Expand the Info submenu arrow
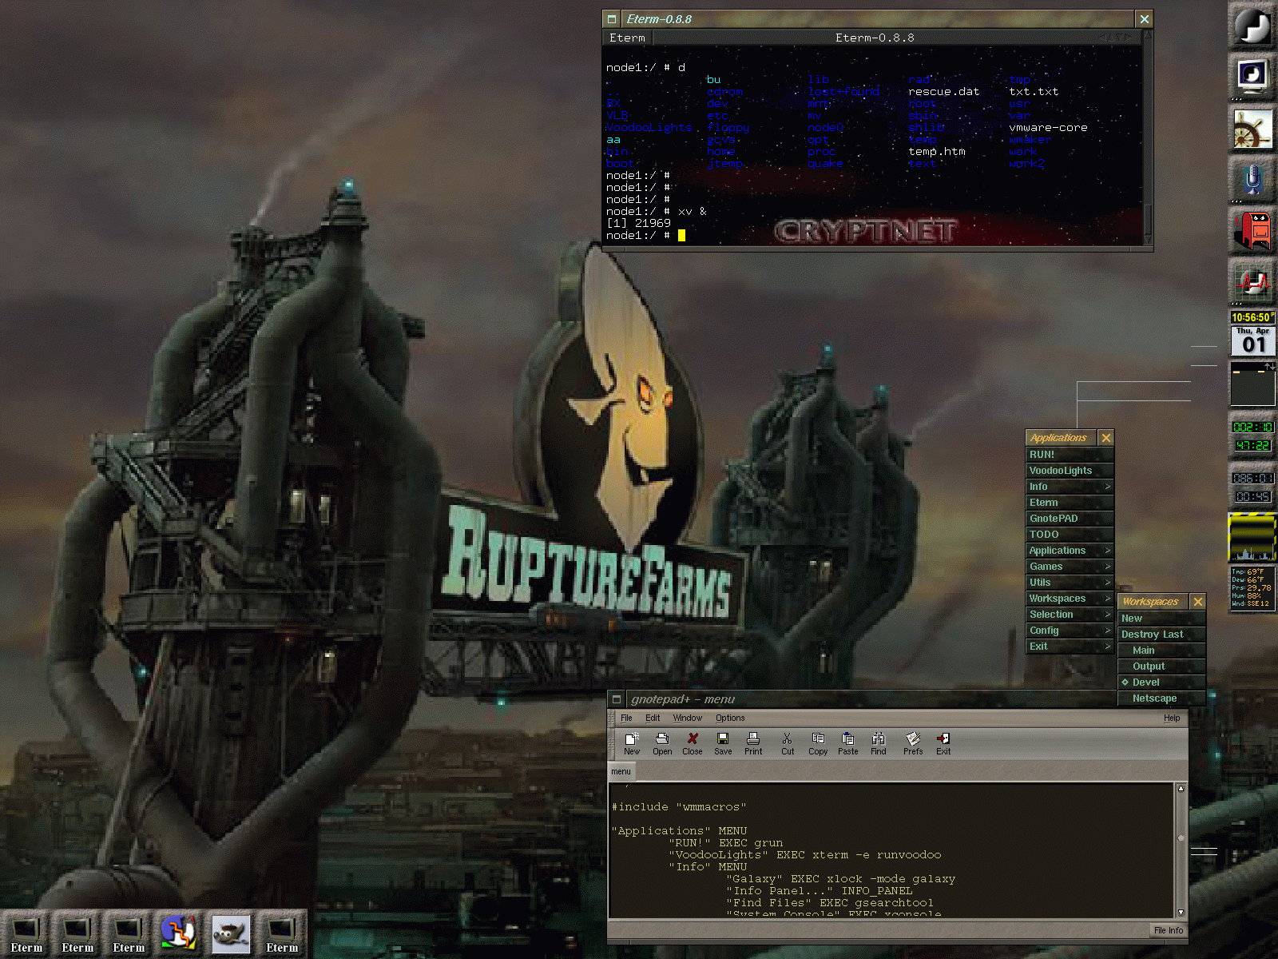Screen dimensions: 1278x959 [1107, 487]
